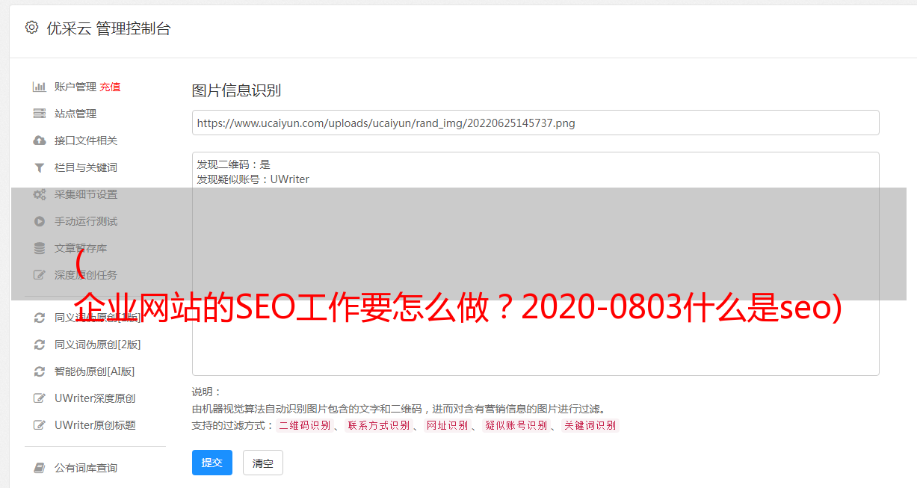The width and height of the screenshot is (917, 488).
Task: Click inside the recognition result text area
Action: pos(535,264)
